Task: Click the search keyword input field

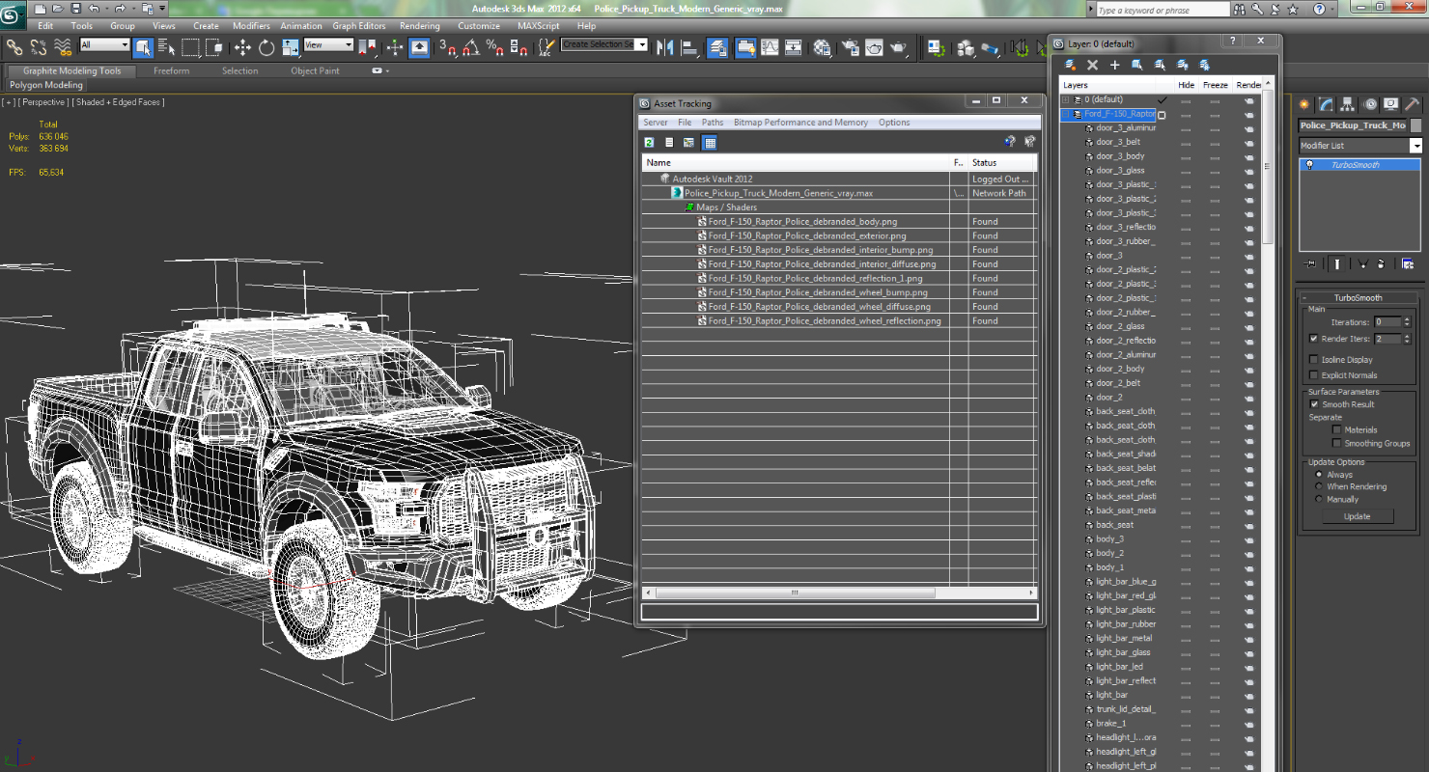Action: coord(1163,10)
